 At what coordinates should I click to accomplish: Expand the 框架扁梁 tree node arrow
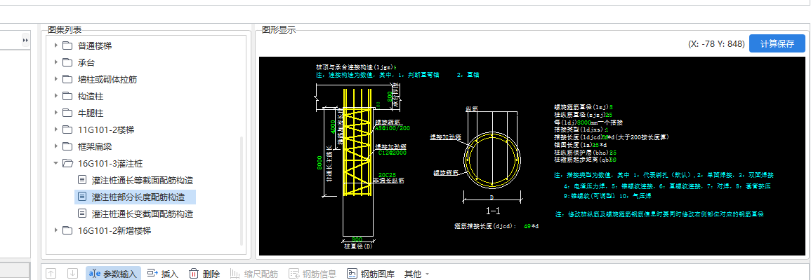pos(56,146)
